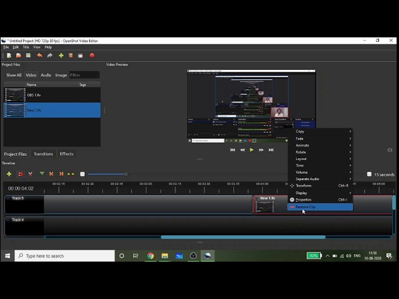Toggle the Video filter in Project Files
This screenshot has height=299, width=399.
click(x=31, y=75)
